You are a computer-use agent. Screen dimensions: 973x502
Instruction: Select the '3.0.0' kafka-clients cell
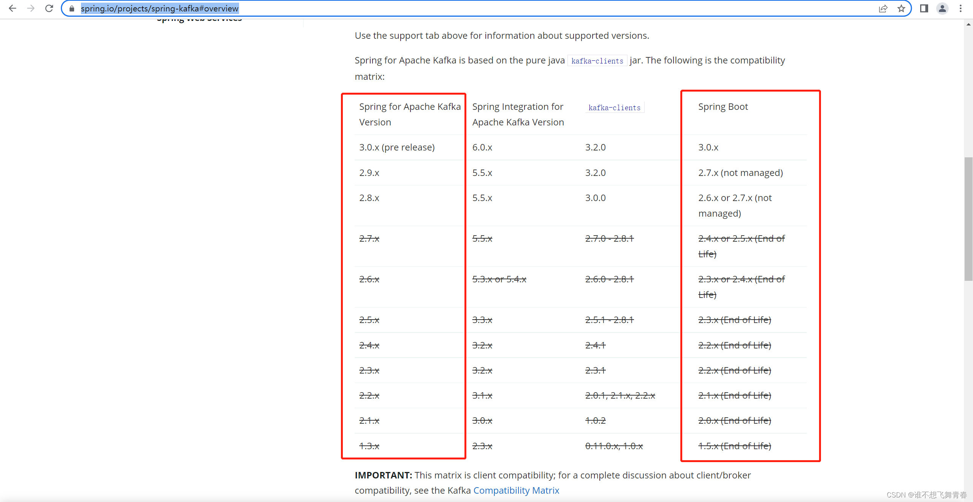[595, 198]
